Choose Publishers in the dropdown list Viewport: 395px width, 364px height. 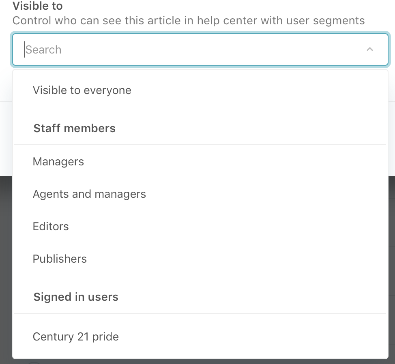click(60, 259)
